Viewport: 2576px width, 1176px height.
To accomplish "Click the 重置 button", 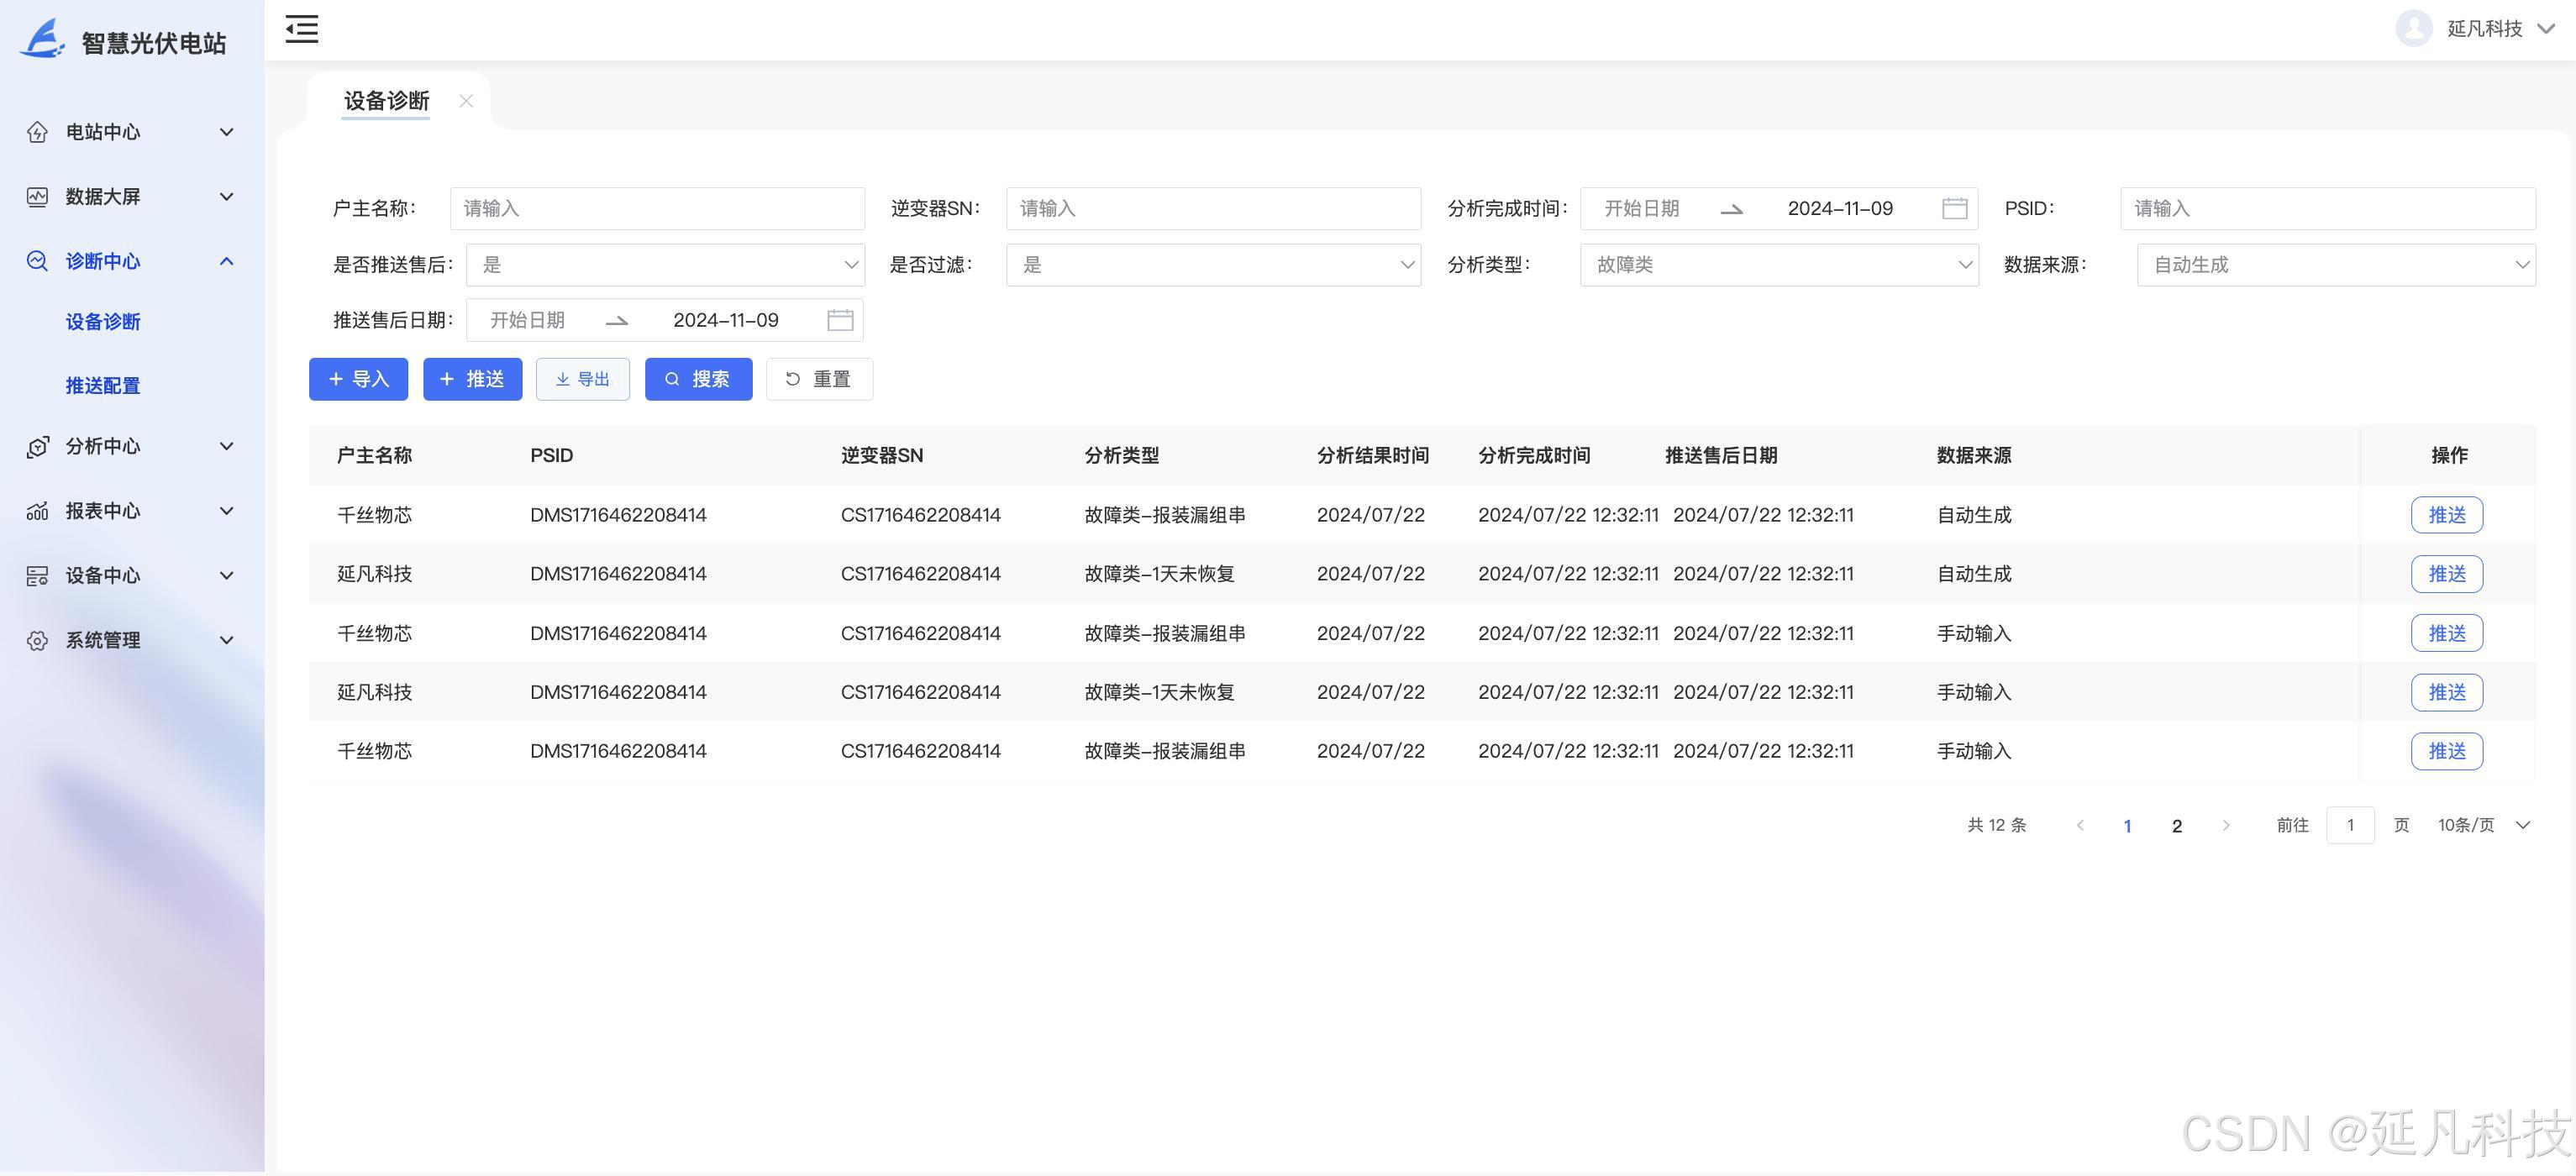I will coord(819,379).
